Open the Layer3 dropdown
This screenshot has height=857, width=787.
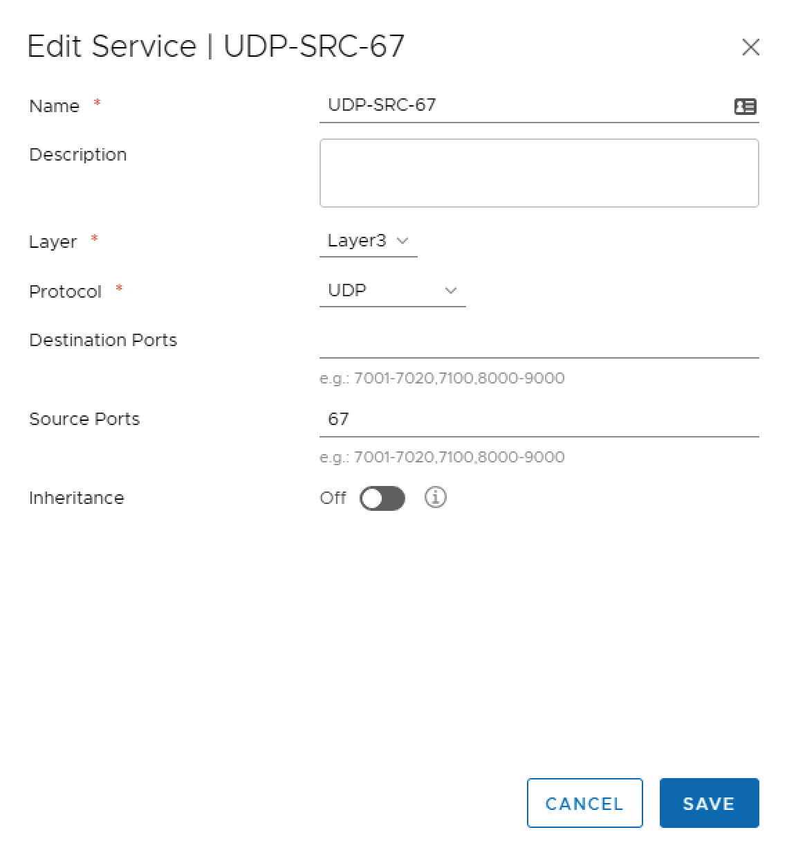(368, 241)
